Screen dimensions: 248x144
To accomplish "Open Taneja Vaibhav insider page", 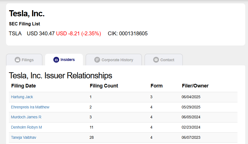I will point(24,137).
